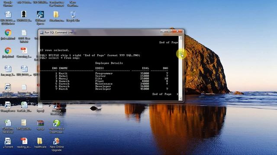Viewport: 277px width, 155px height.
Task: Click the salary value 45000
Action: click(x=145, y=89)
